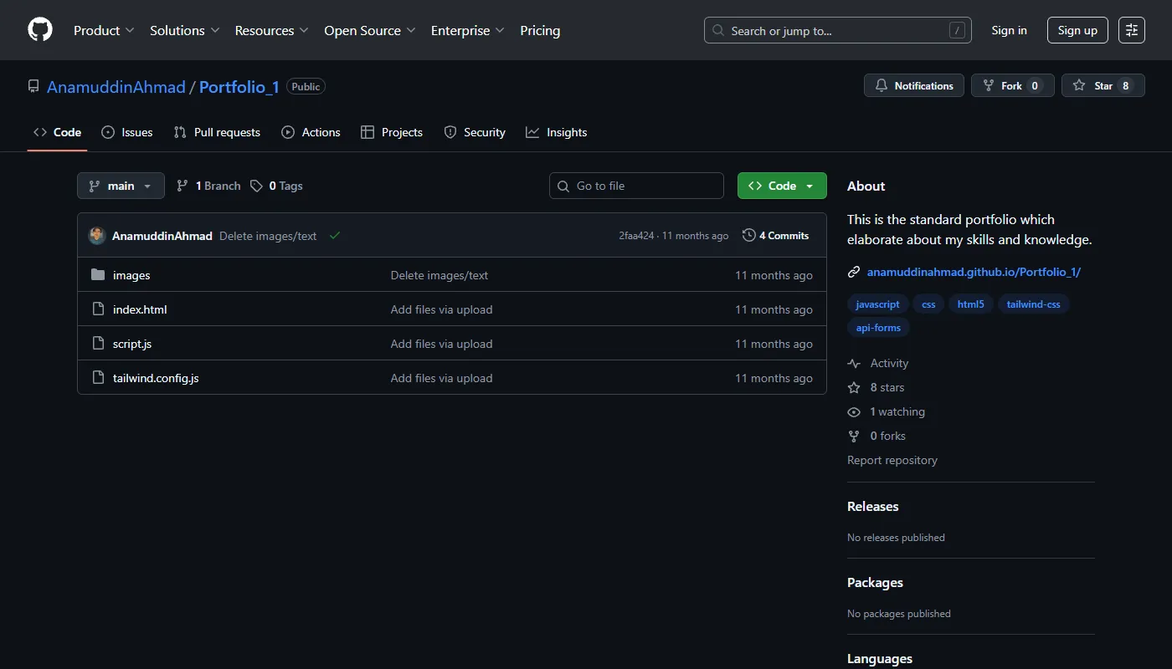Viewport: 1172px width, 669px height.
Task: Click the GitHub logo icon
Action: click(x=40, y=30)
